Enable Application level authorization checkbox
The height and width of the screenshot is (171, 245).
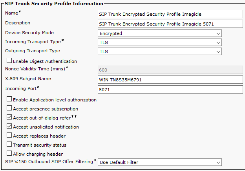pyautogui.click(x=9, y=99)
